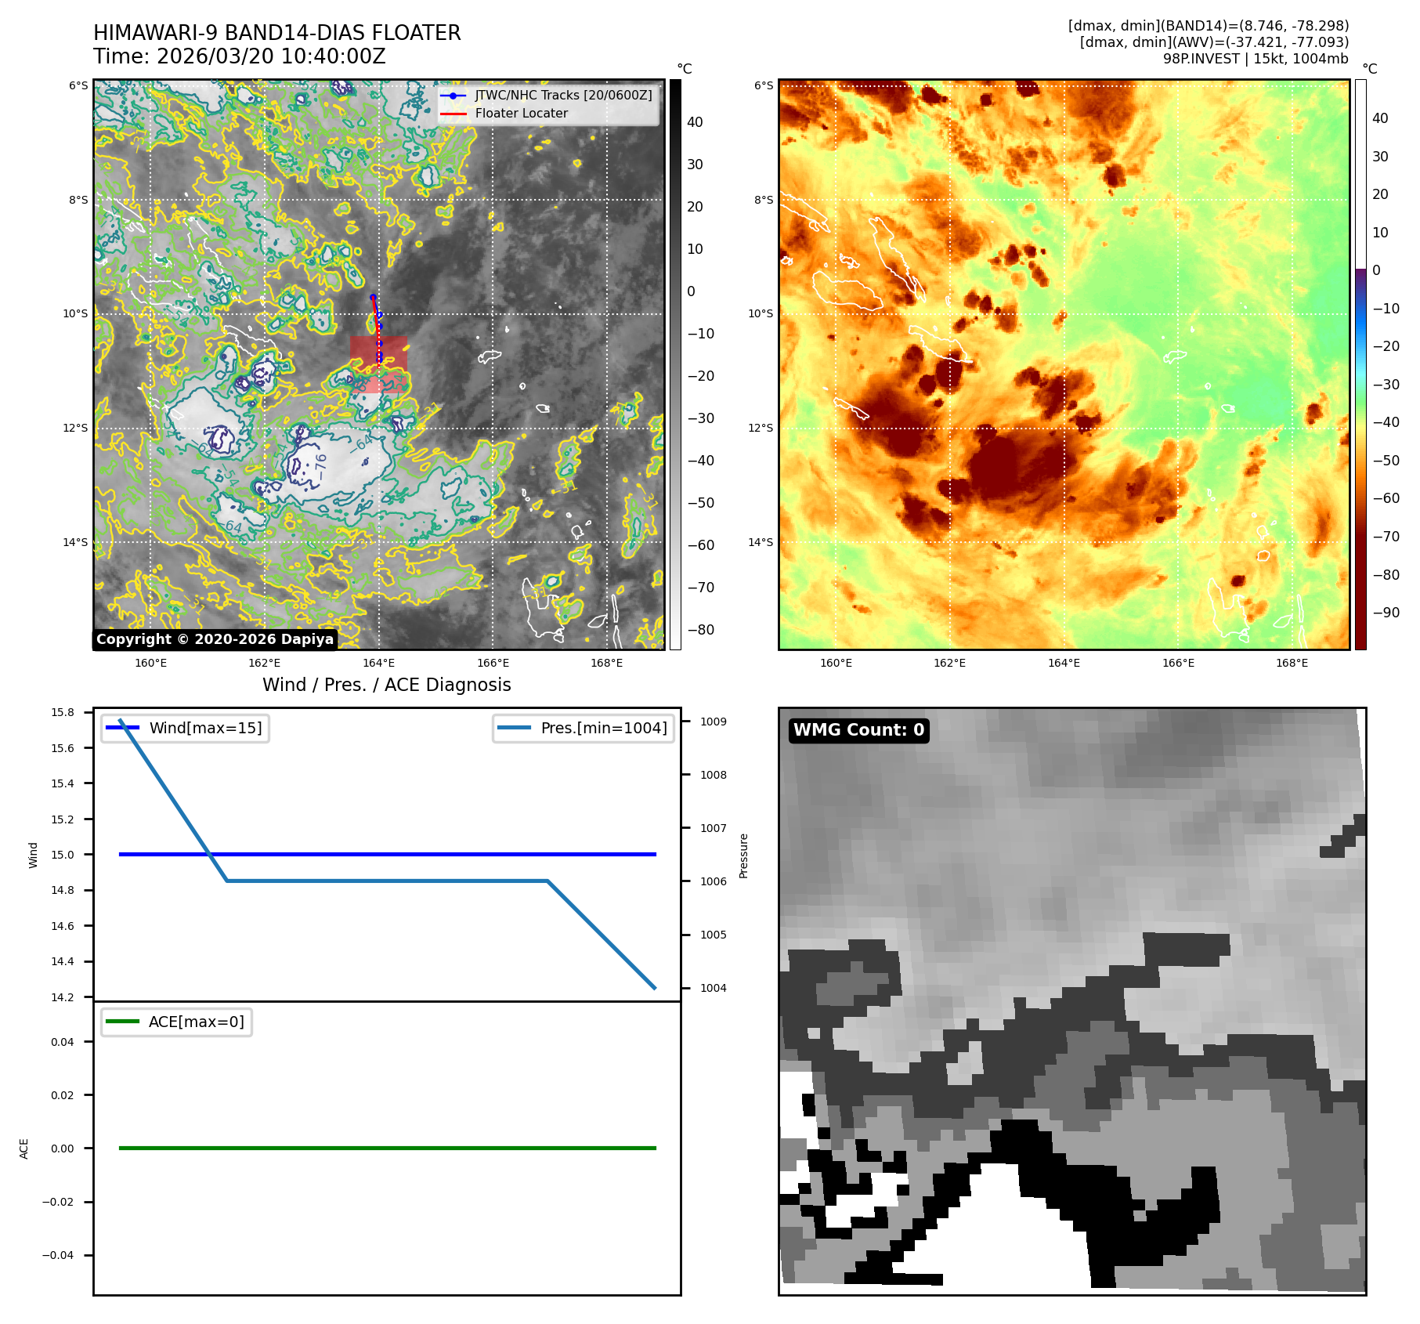Screen dimensions: 1420x1324
Task: Click the topmost blue track point near 164°E
Action: click(373, 297)
